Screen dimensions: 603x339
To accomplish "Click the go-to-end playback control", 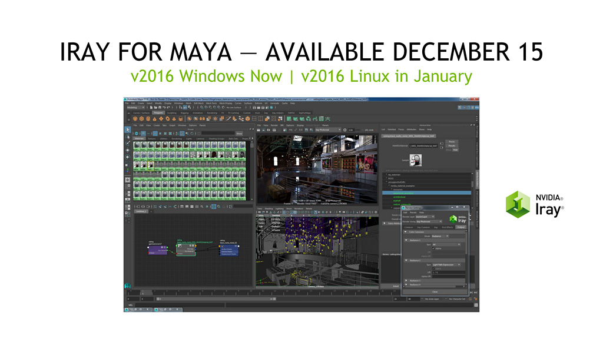I will click(476, 293).
